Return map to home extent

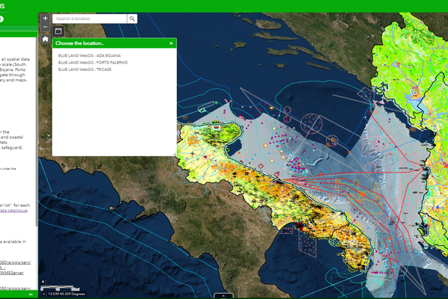coord(45,39)
